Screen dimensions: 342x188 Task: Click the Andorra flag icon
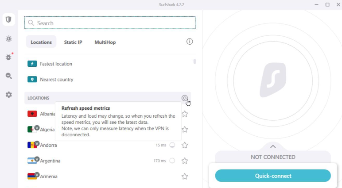coord(32,145)
